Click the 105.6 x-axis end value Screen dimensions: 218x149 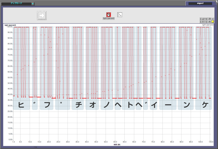(x=211, y=142)
